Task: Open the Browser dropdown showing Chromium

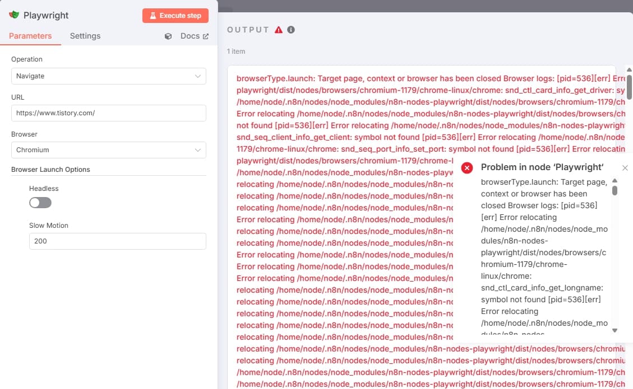Action: pos(109,150)
